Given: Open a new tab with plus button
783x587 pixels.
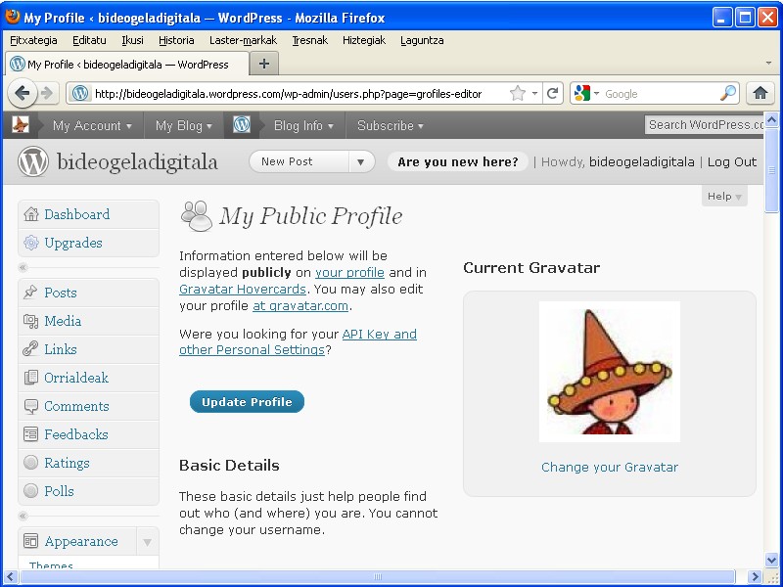Looking at the screenshot, I should pos(263,64).
